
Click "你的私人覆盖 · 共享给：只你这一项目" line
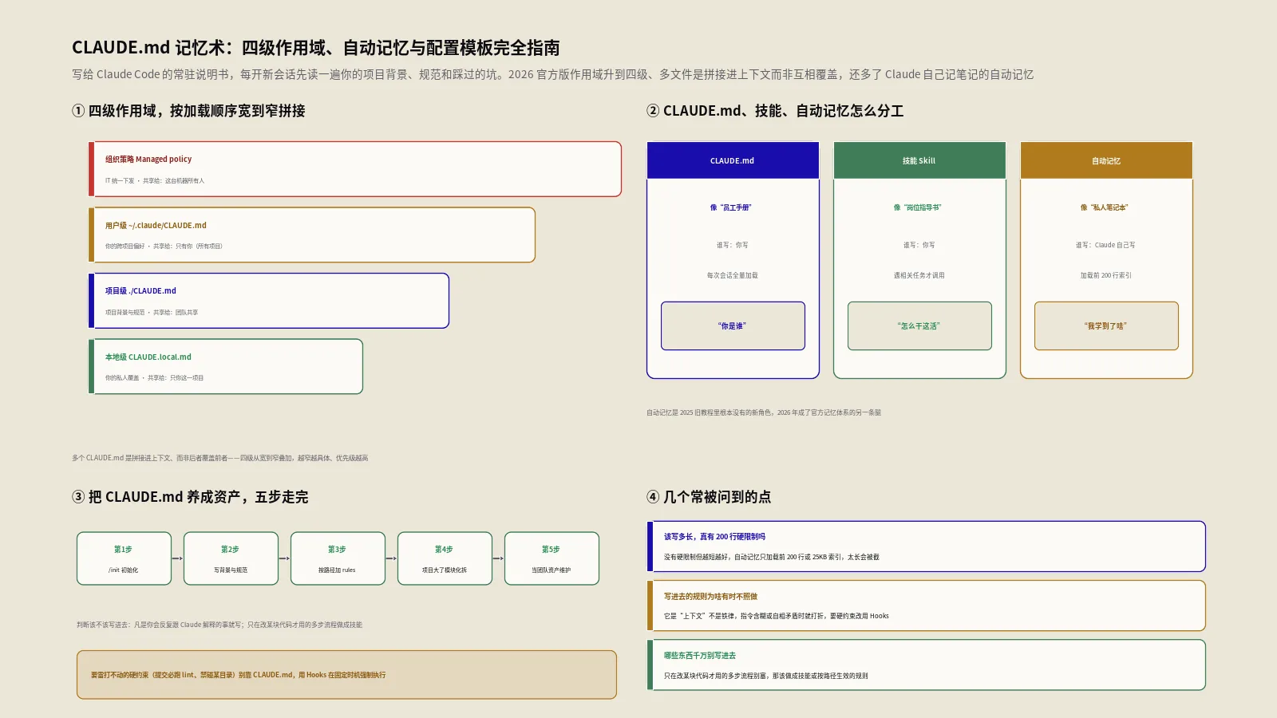coord(154,378)
